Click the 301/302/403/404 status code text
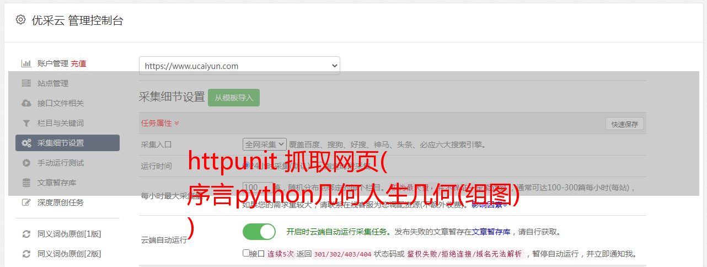 [x=342, y=254]
